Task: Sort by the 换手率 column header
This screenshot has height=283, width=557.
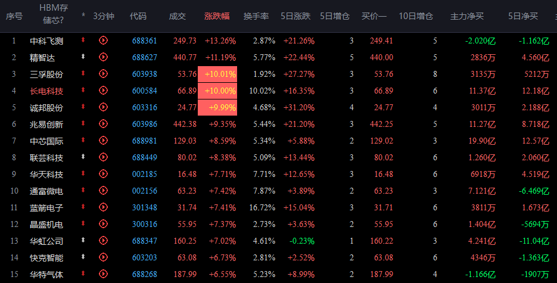Action: (x=256, y=16)
